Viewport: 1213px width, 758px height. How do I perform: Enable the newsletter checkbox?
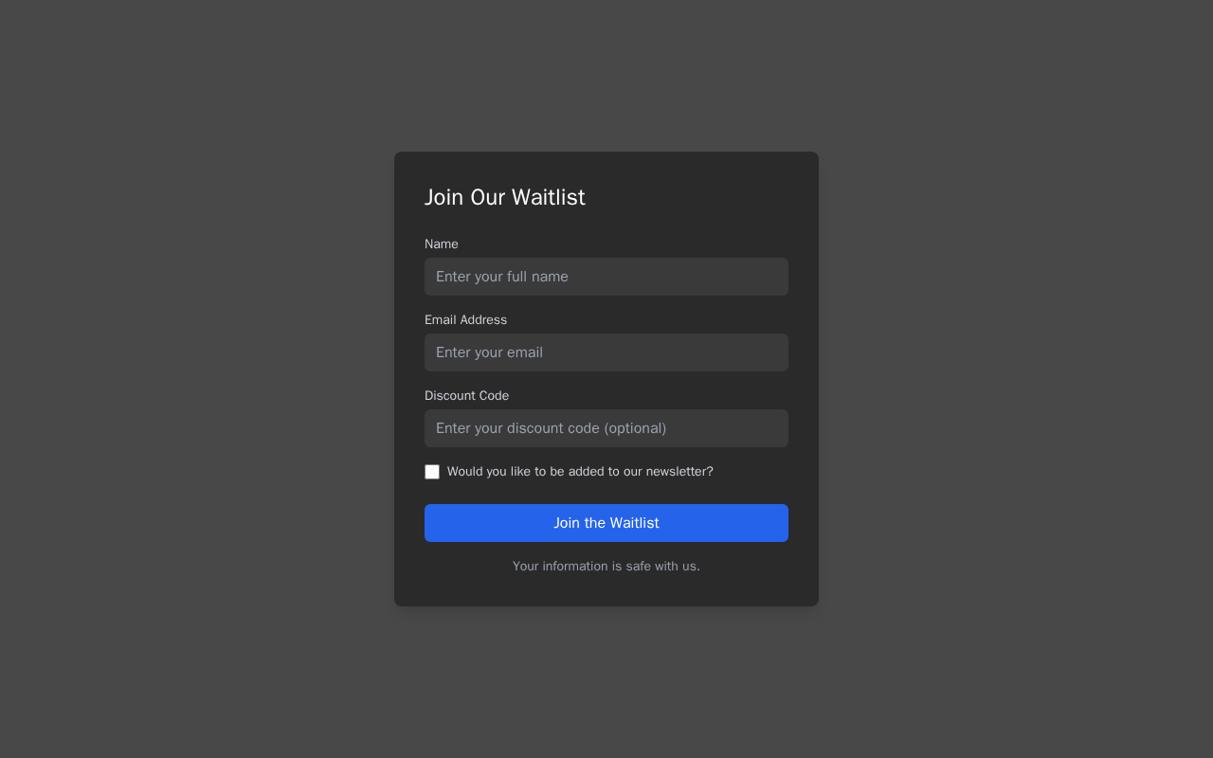click(x=432, y=472)
